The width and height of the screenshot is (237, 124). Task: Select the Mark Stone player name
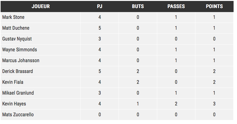point(13,17)
